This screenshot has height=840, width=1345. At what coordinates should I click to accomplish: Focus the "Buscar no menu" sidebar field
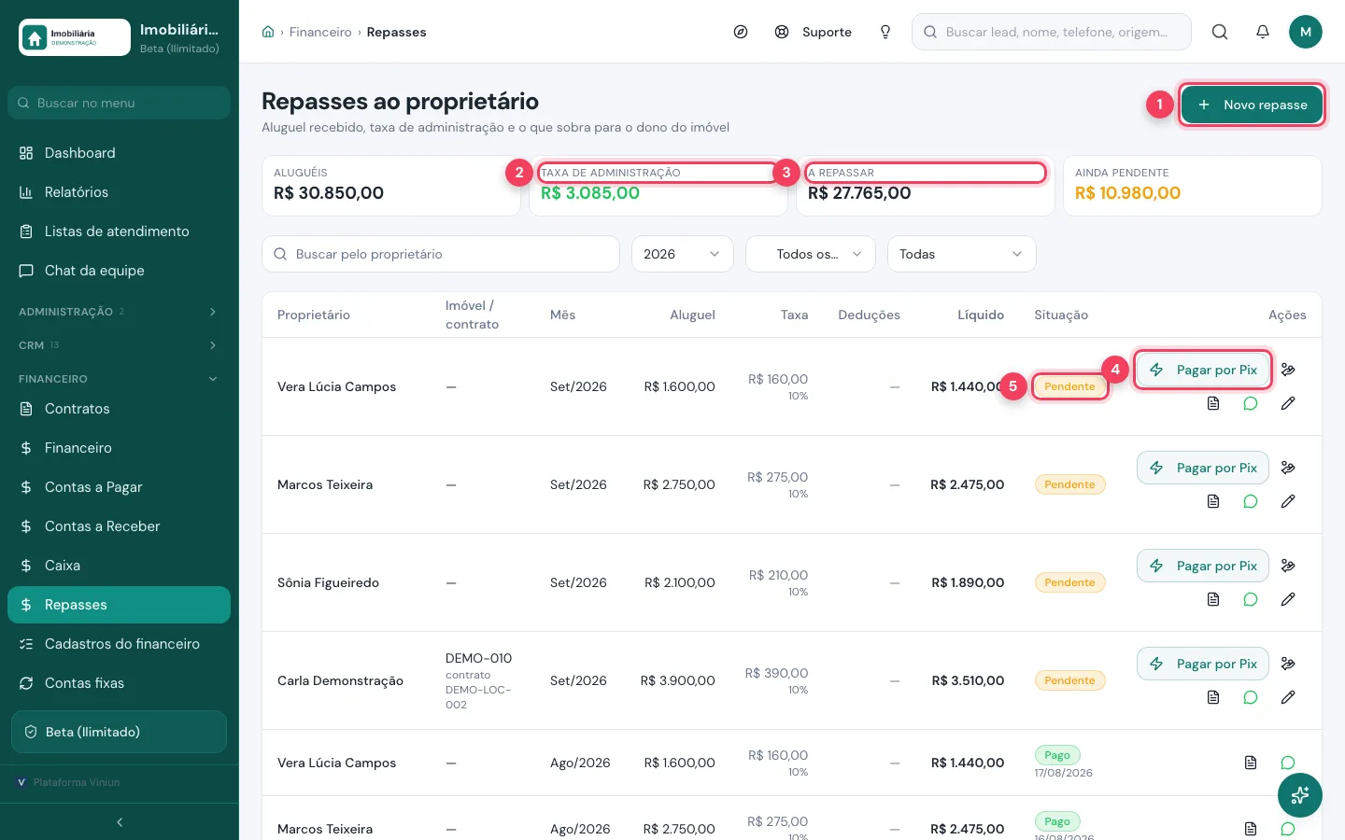(x=119, y=103)
